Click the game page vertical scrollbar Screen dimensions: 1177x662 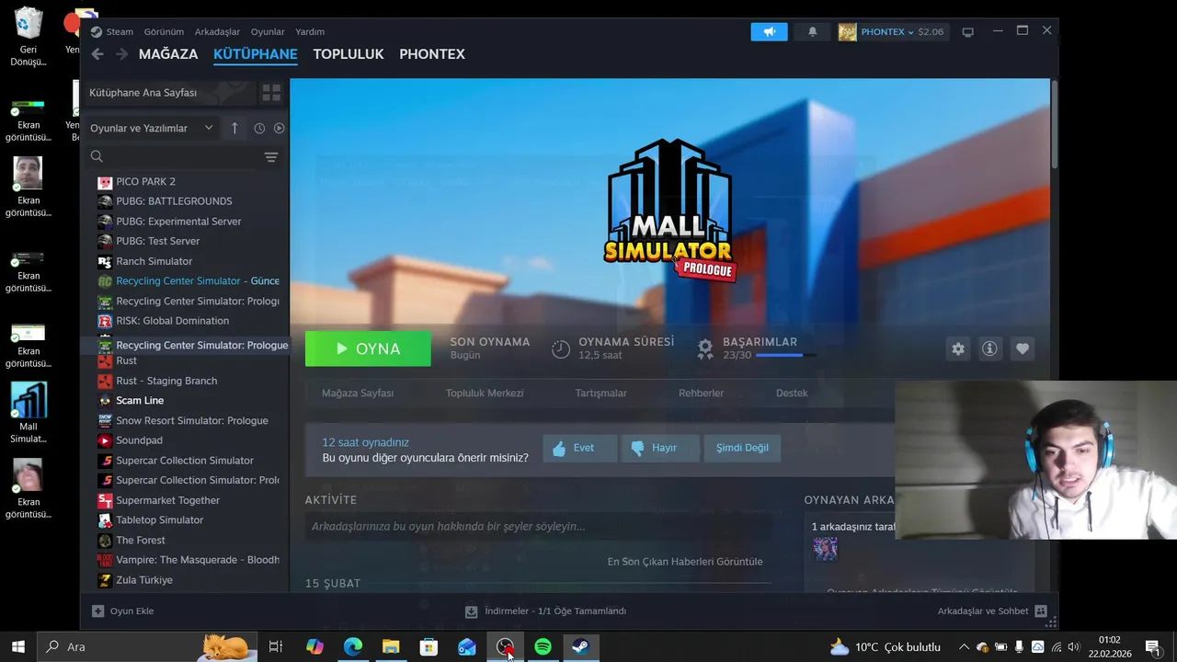[1054, 125]
